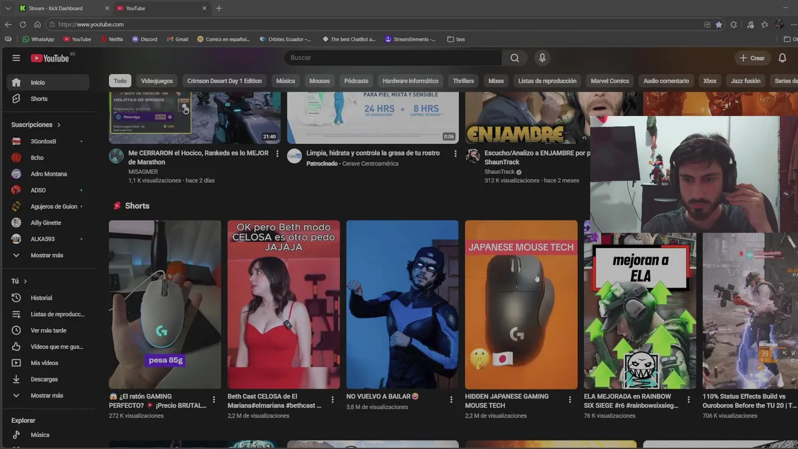This screenshot has height=449, width=798.
Task: Select Hardware informático filter chip
Action: [x=410, y=81]
